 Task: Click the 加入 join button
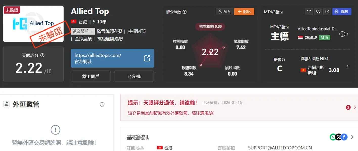point(225,12)
